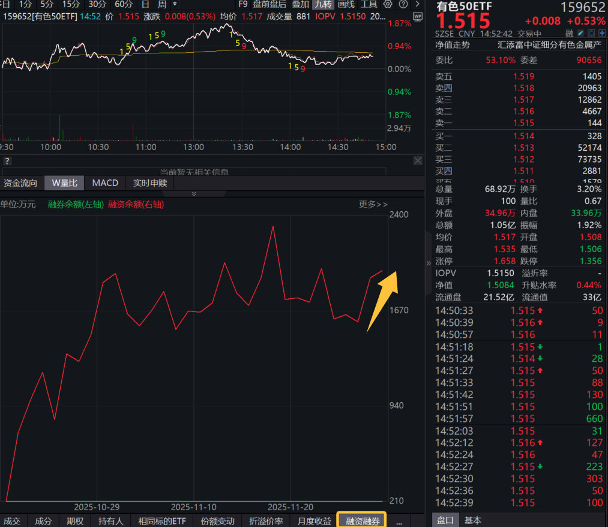Toggle 盘前盘后 pre/post market display
The width and height of the screenshot is (608, 527).
click(x=269, y=4)
